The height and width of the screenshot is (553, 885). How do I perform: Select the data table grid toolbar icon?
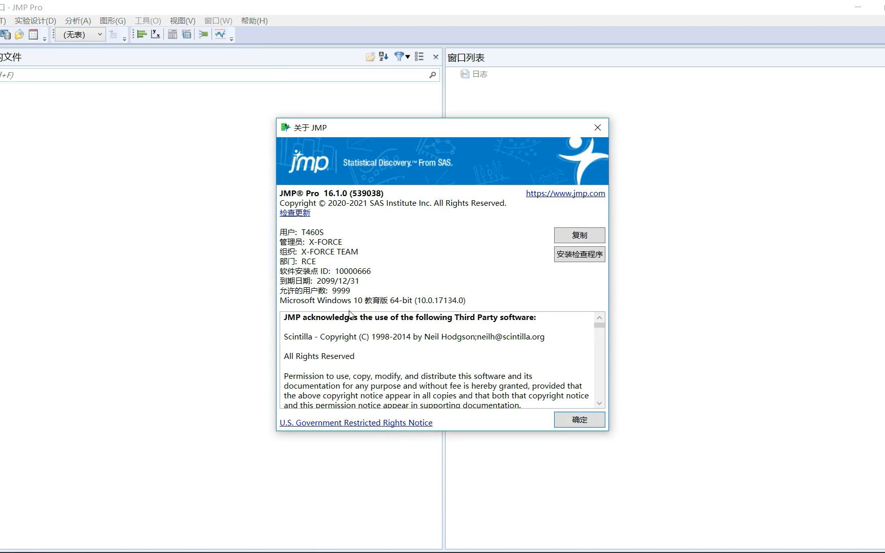[32, 34]
